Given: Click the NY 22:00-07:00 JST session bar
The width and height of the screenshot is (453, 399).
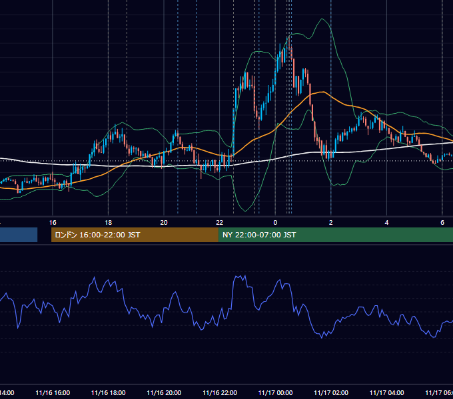Looking at the screenshot, I should (x=336, y=235).
